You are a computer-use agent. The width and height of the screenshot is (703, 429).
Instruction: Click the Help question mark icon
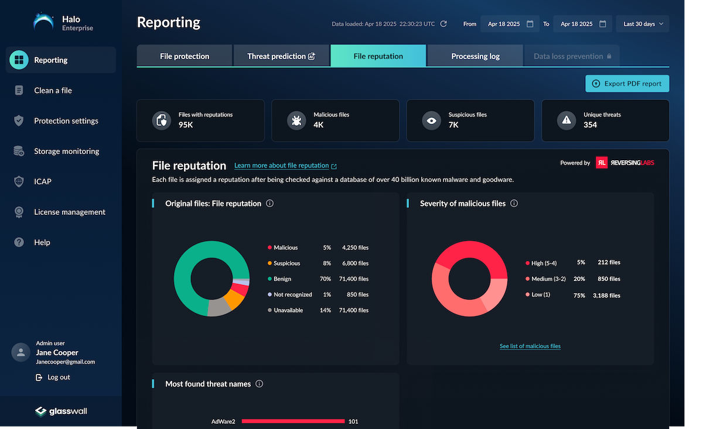pyautogui.click(x=19, y=242)
